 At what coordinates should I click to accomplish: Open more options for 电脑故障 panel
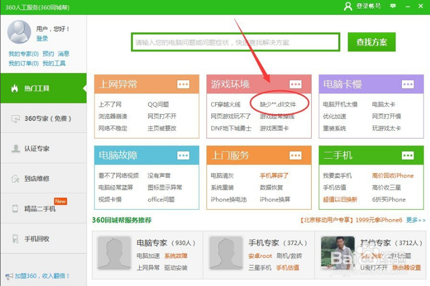pos(183,155)
